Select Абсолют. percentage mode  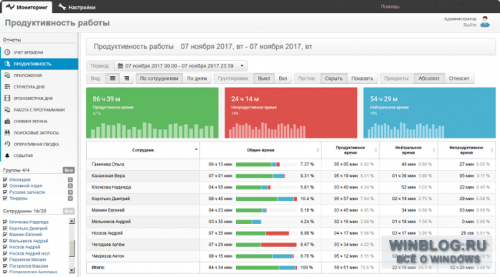(429, 78)
